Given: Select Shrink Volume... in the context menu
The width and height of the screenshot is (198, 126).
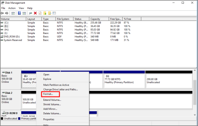Looking at the screenshot, I should point(52,104).
